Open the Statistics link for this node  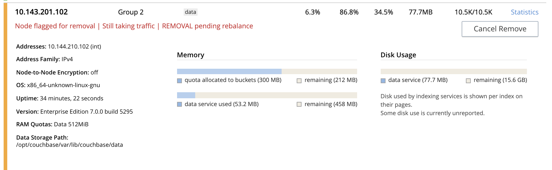click(x=525, y=12)
